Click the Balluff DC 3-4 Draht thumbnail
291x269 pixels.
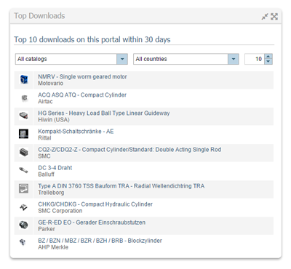(23, 171)
